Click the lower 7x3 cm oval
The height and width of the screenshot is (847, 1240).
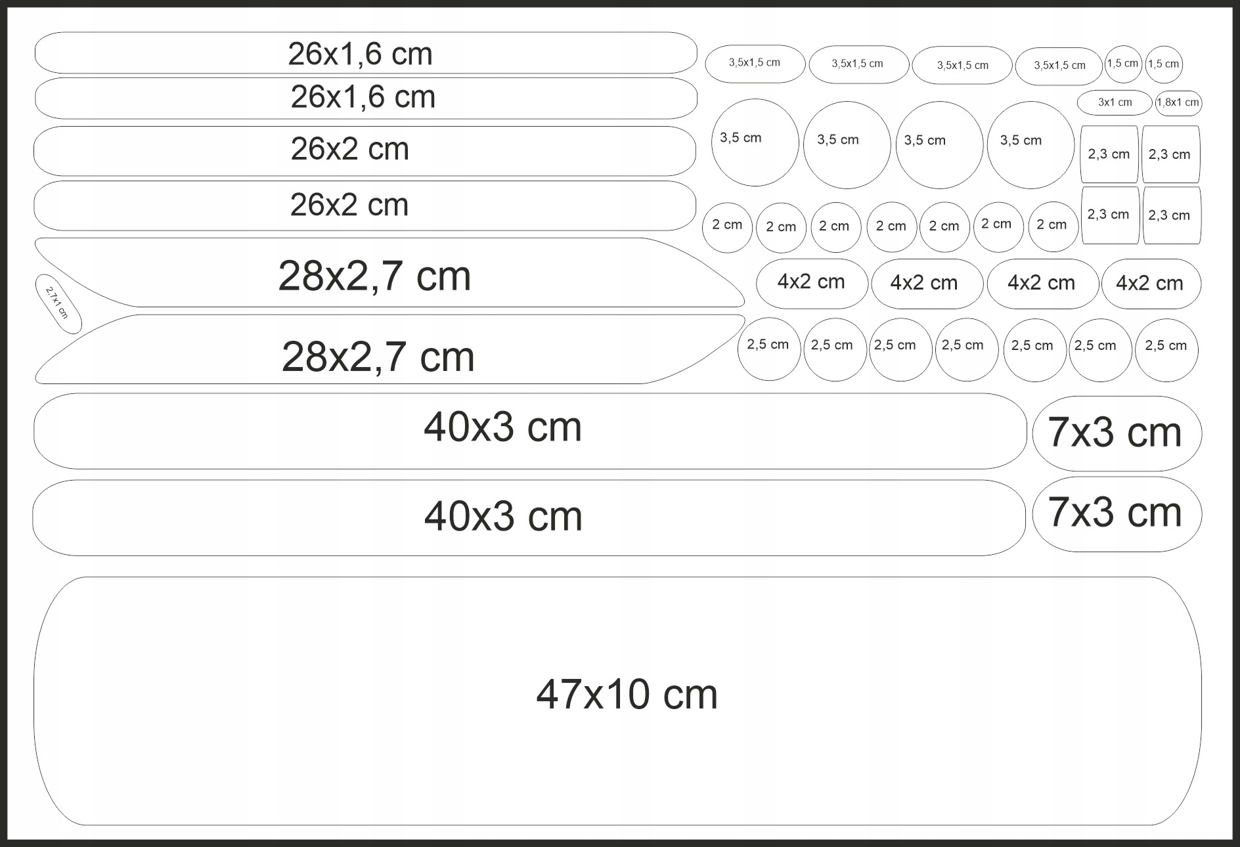[1117, 513]
